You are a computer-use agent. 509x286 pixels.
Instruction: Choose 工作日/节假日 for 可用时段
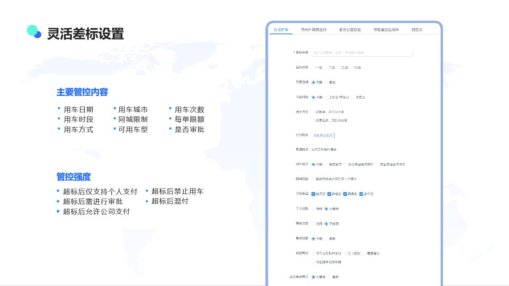click(x=327, y=98)
